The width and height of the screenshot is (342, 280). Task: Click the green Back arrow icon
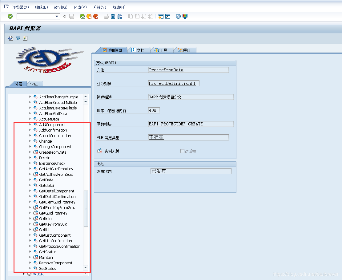82,16
